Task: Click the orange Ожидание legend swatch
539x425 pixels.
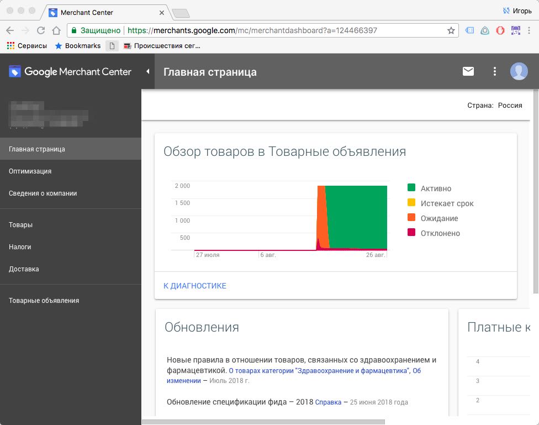Action: [x=411, y=218]
